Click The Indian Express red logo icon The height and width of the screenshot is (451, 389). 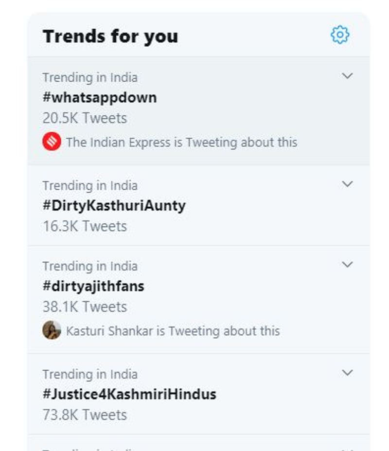click(52, 142)
